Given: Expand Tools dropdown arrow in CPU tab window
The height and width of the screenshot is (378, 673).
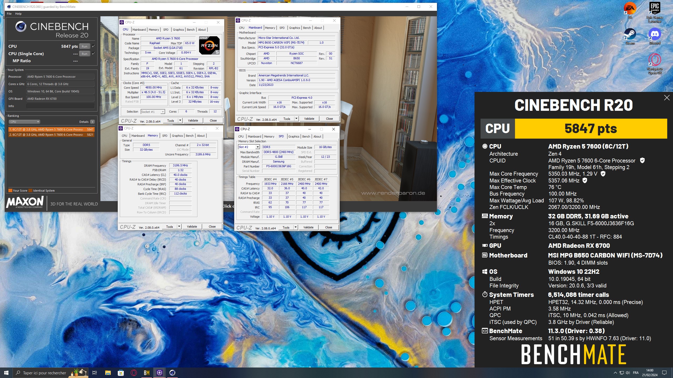Looking at the screenshot, I should click(x=180, y=120).
